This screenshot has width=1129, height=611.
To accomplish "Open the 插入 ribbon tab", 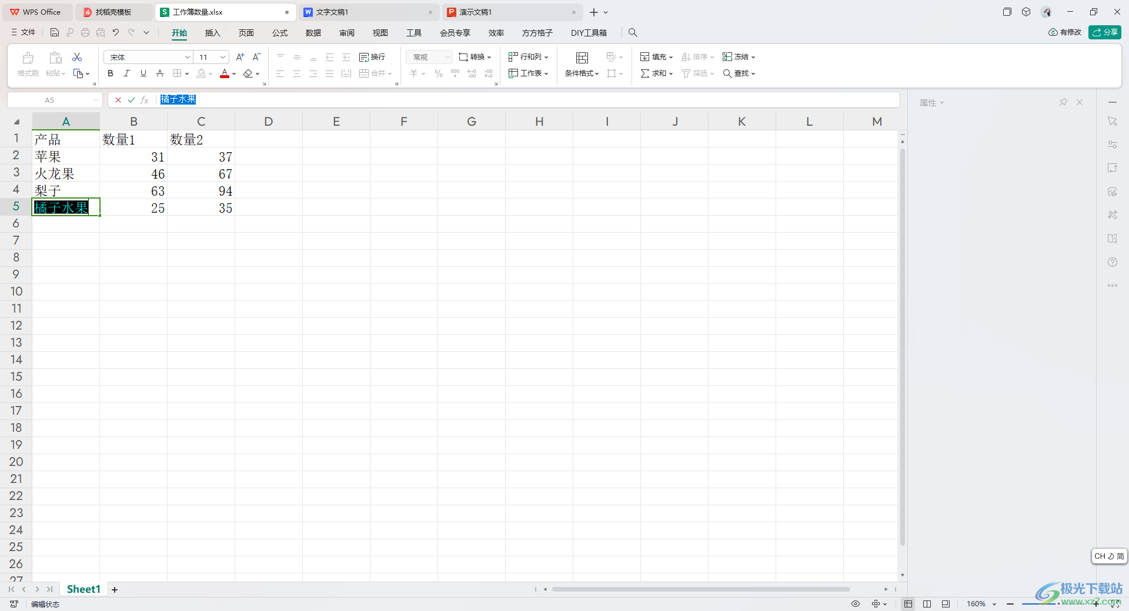I will coord(212,33).
